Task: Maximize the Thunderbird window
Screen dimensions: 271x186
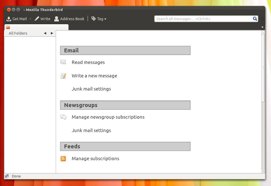Action: point(18,10)
